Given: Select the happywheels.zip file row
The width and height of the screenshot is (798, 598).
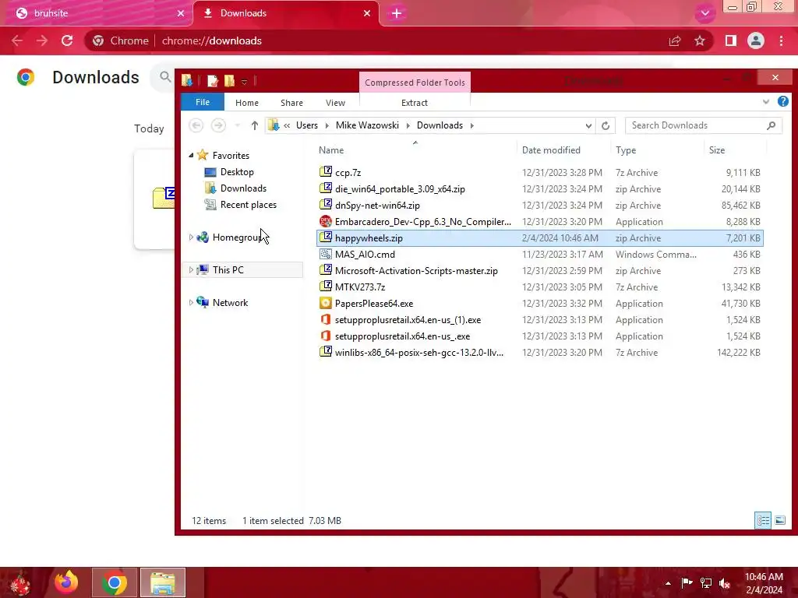Looking at the screenshot, I should coord(540,238).
